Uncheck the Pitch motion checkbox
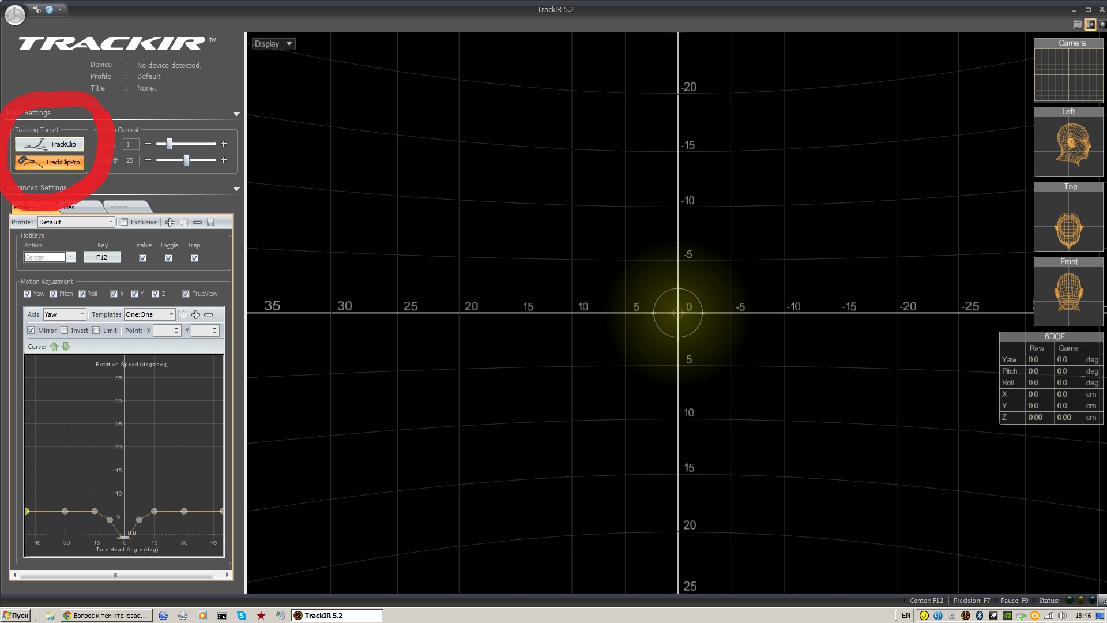The height and width of the screenshot is (623, 1107). click(53, 294)
